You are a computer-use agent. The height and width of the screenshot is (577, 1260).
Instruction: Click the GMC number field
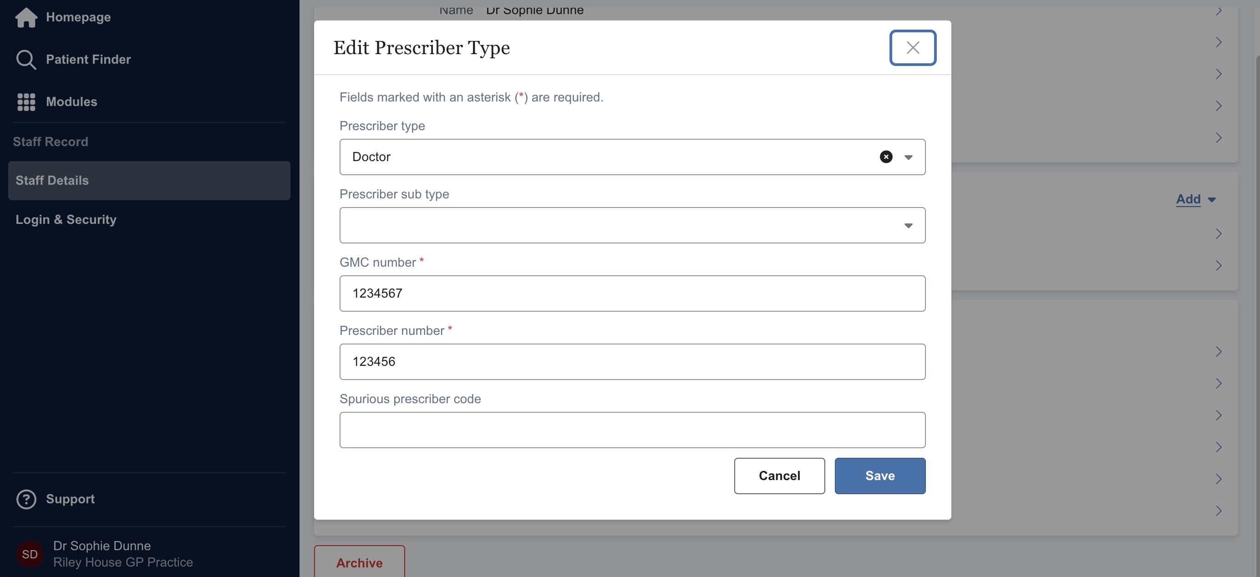[x=632, y=294]
